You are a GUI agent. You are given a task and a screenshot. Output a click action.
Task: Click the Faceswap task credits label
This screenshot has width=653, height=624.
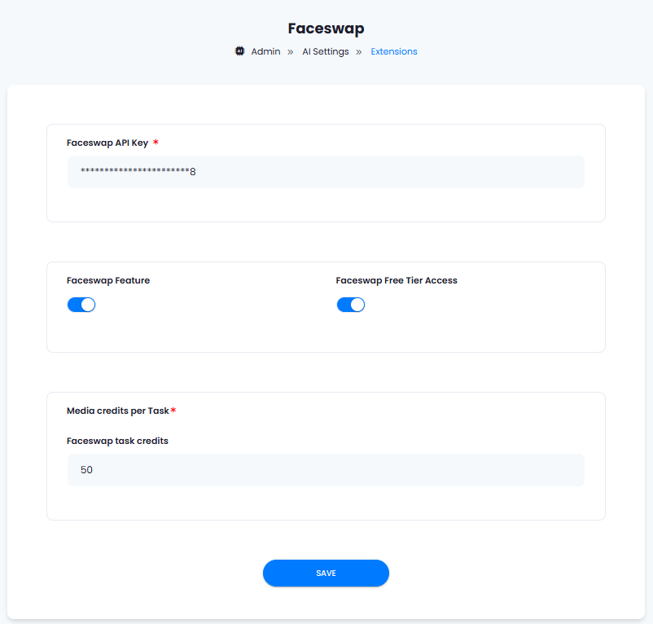coord(117,441)
